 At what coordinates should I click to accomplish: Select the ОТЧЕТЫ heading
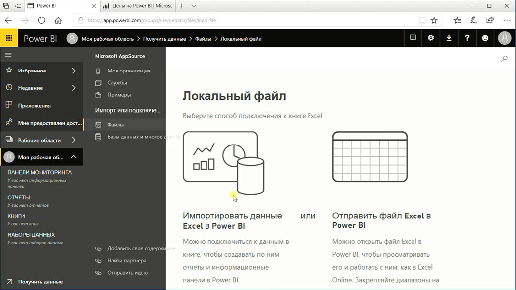(19, 197)
